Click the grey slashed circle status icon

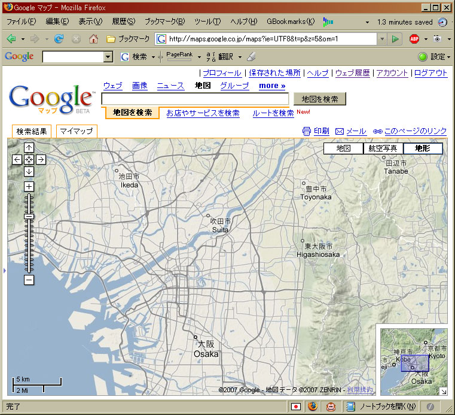[x=430, y=406]
